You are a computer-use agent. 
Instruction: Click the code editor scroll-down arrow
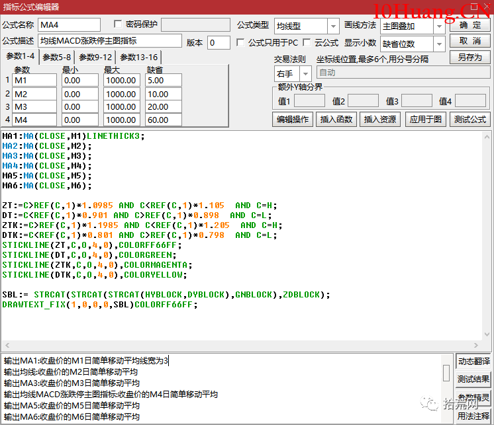[487, 334]
